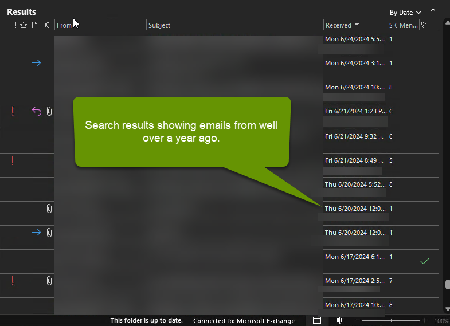Open the By Date arrangement dropdown

click(x=405, y=12)
